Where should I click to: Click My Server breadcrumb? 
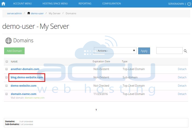tap(55, 13)
